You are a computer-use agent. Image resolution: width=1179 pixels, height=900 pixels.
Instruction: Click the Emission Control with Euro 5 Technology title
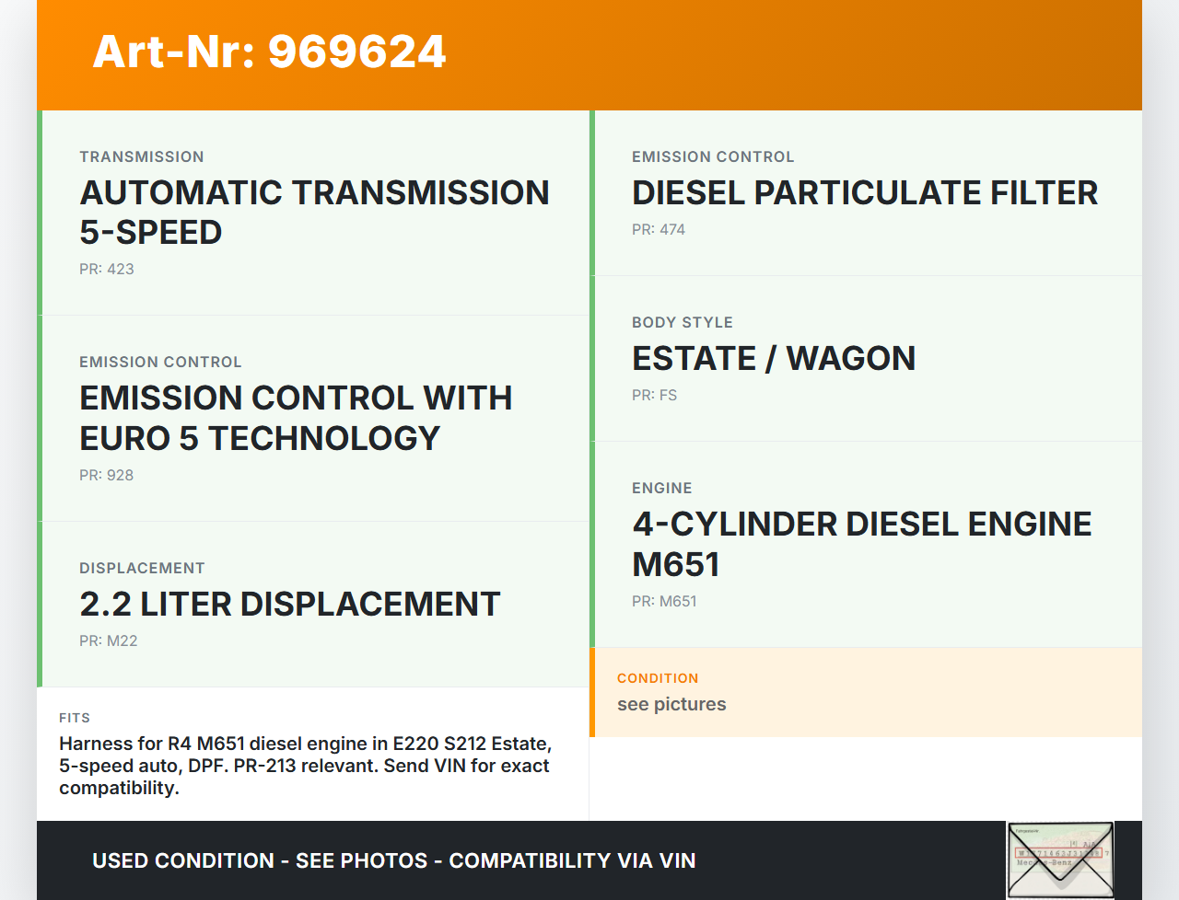[296, 418]
